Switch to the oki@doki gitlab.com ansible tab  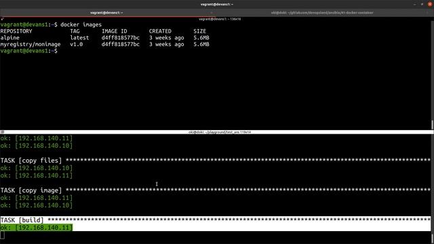point(322,13)
